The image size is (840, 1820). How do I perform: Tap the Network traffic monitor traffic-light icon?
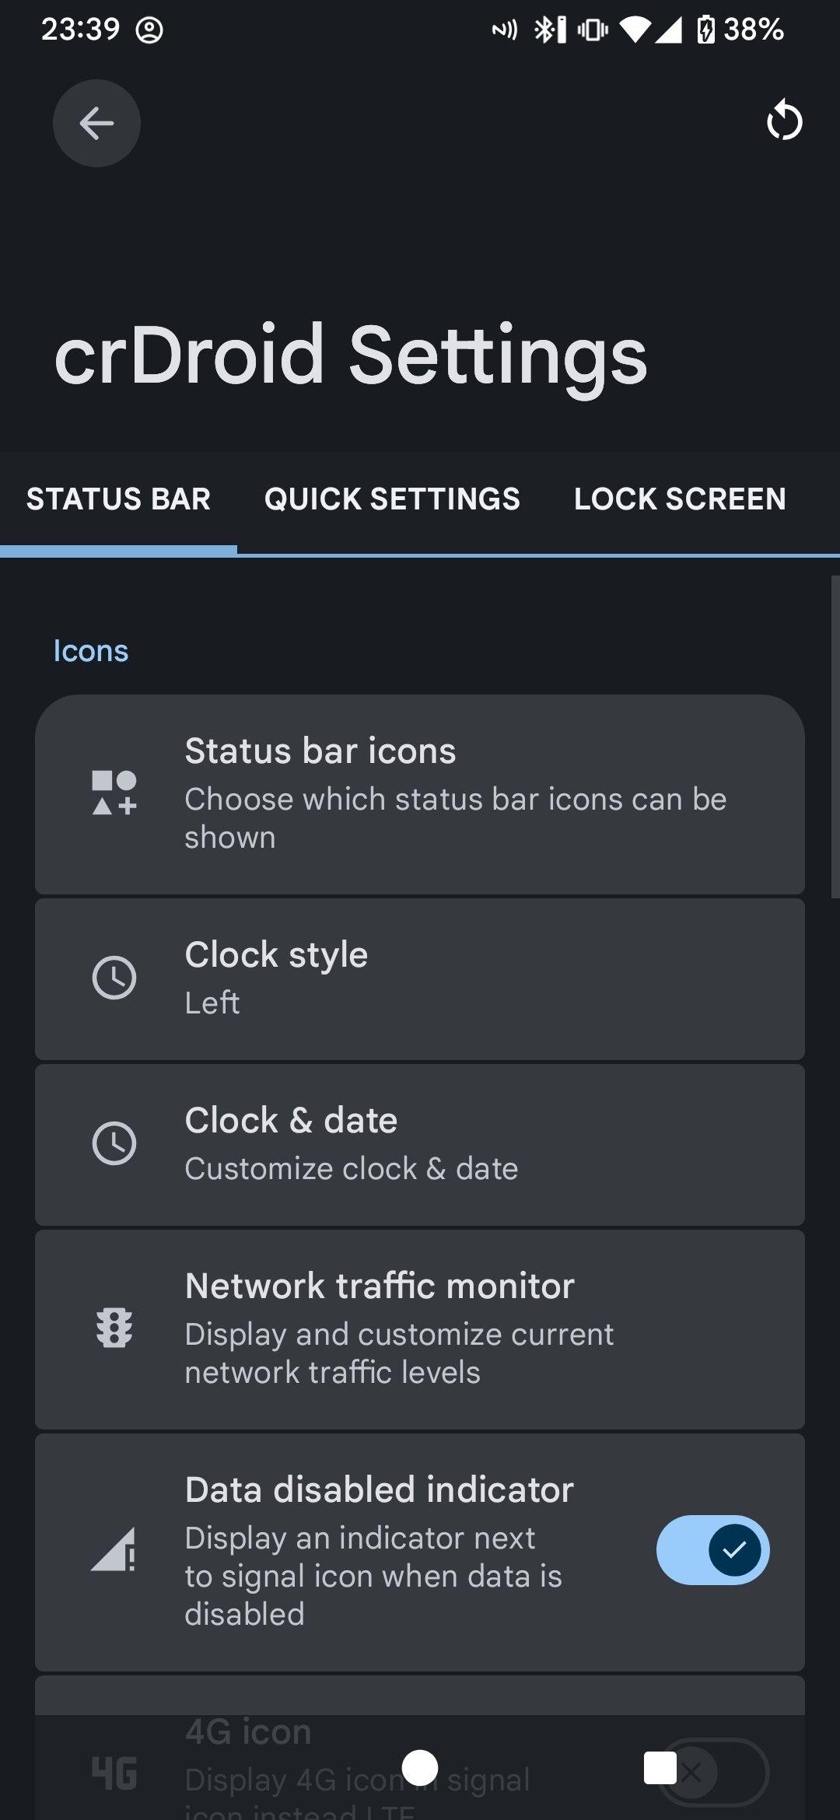pos(114,1328)
